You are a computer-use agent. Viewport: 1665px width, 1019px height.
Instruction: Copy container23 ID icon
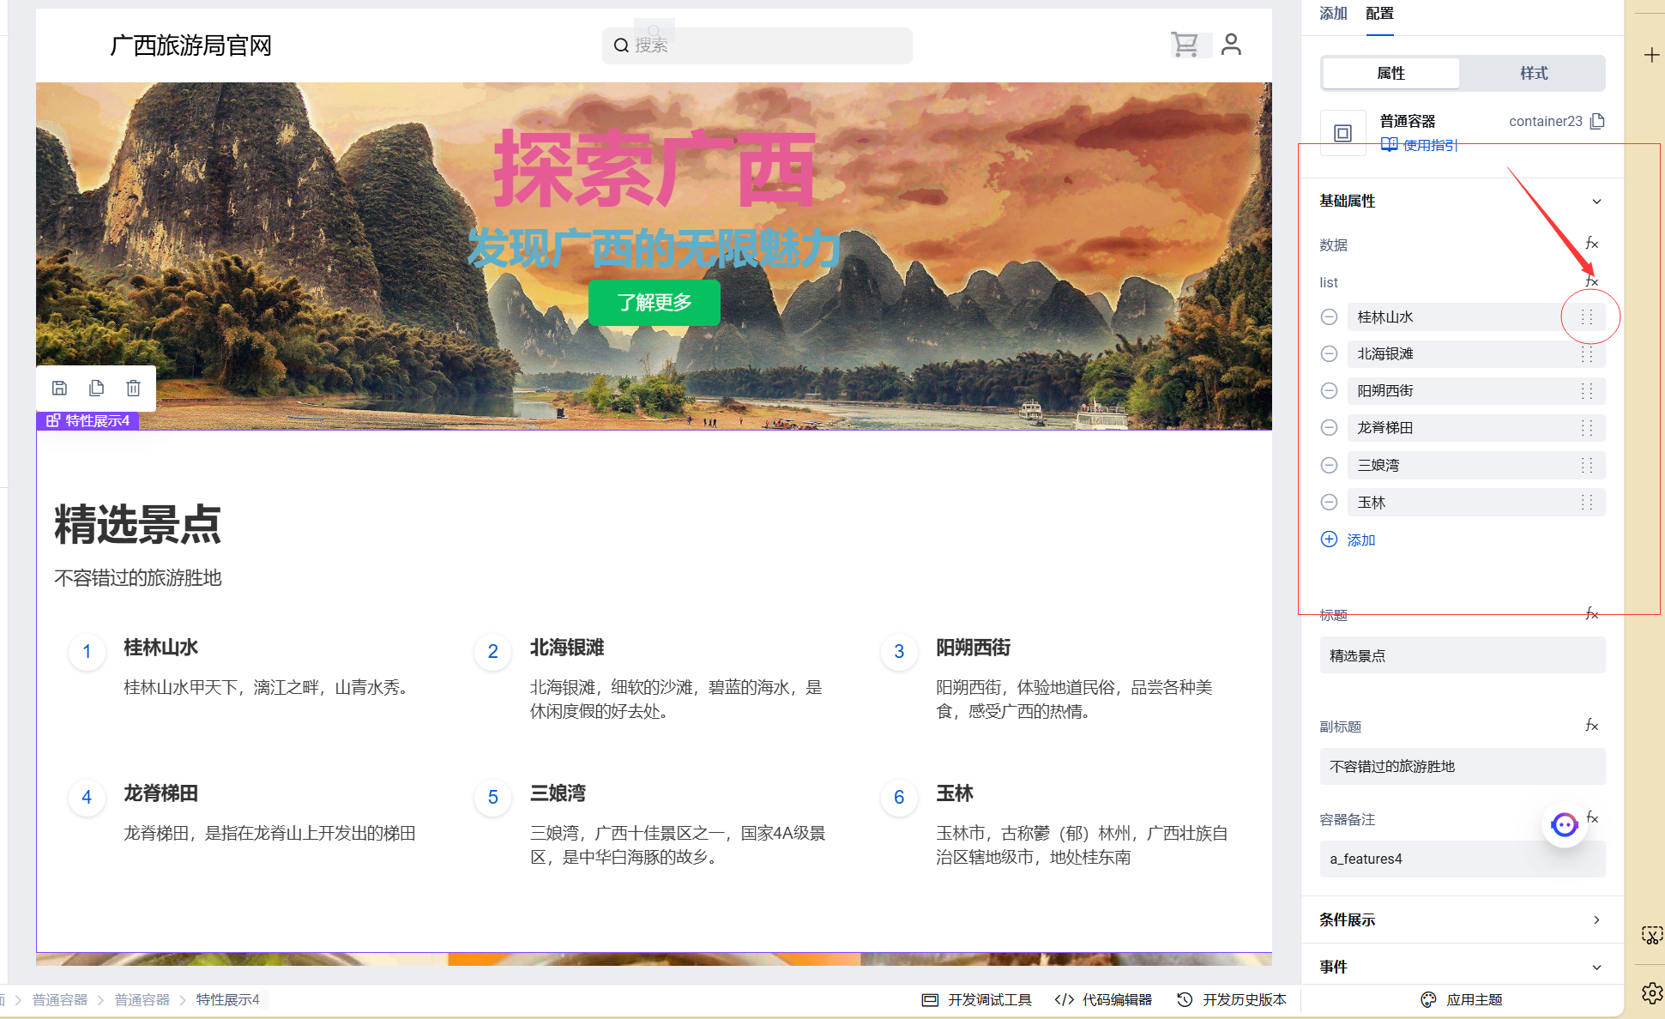point(1597,121)
